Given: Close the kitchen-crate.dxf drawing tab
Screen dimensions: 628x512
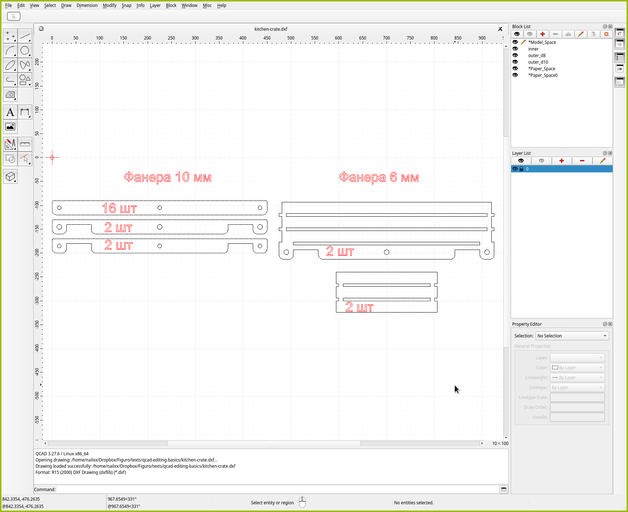Looking at the screenshot, I should 500,29.
